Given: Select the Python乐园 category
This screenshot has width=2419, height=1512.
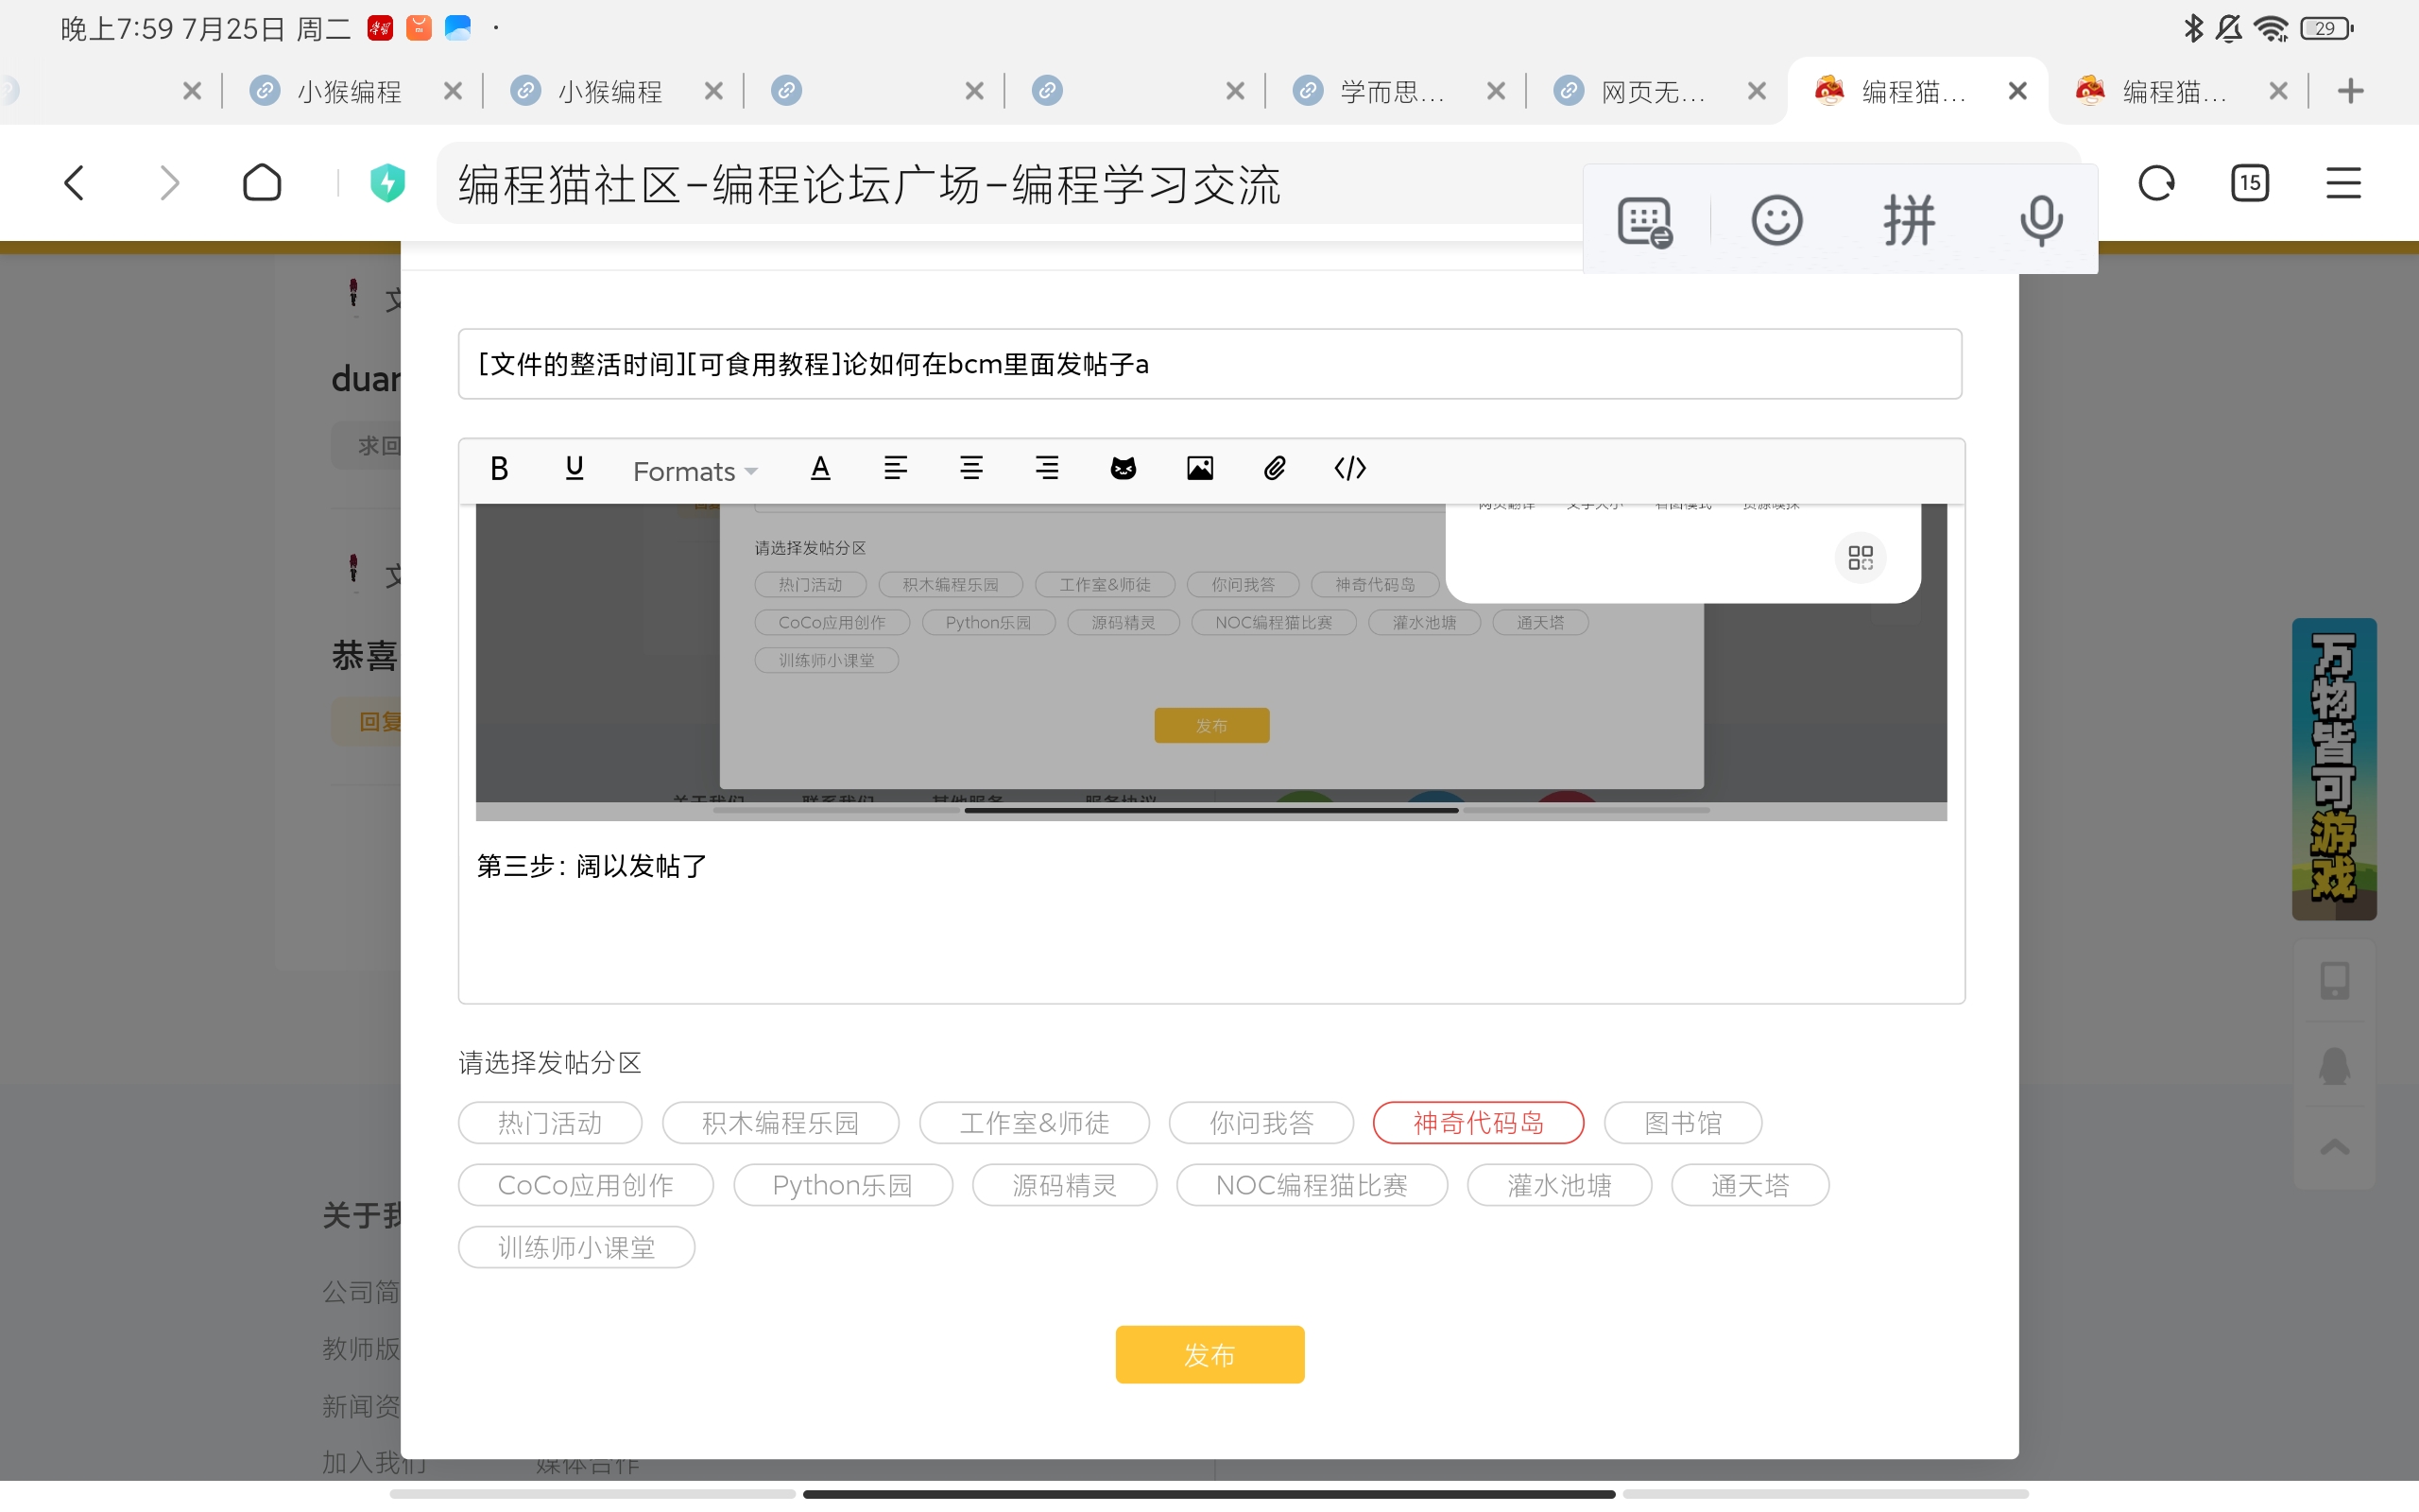Looking at the screenshot, I should click(843, 1185).
